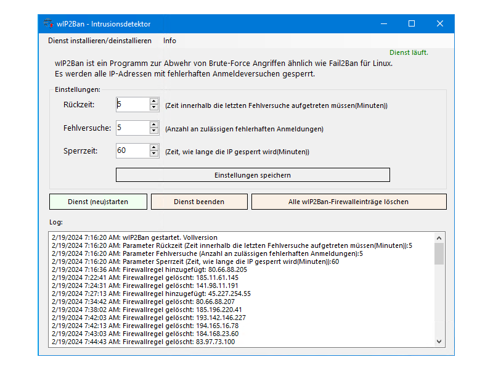This screenshot has height=370, width=493.
Task: Click Dienst (neu)starten button
Action: pyautogui.click(x=98, y=202)
